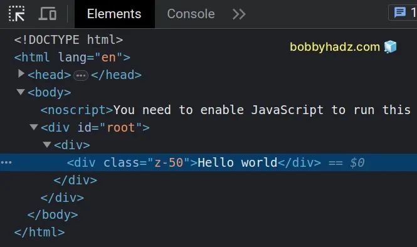Image resolution: width=417 pixels, height=247 pixels.
Task: Click the ellipsis badge inside head tag
Action: tap(81, 75)
